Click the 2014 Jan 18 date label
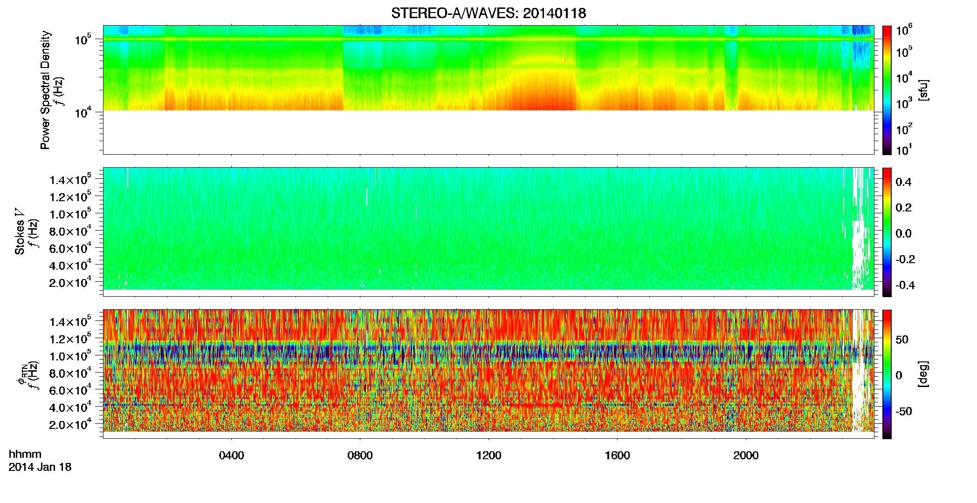The image size is (977, 503). 40,467
